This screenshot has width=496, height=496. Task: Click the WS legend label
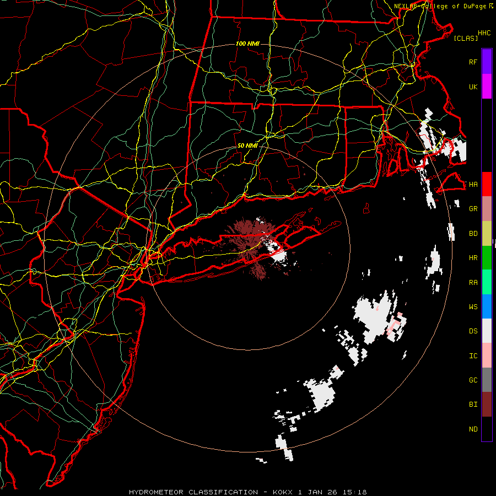point(473,307)
